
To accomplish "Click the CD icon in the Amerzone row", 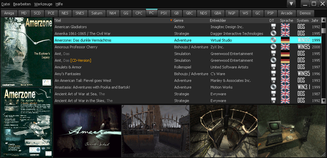I will pyautogui.click(x=273, y=40).
